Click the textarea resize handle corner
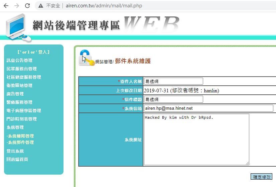The height and width of the screenshot is (187, 276). 247,163
